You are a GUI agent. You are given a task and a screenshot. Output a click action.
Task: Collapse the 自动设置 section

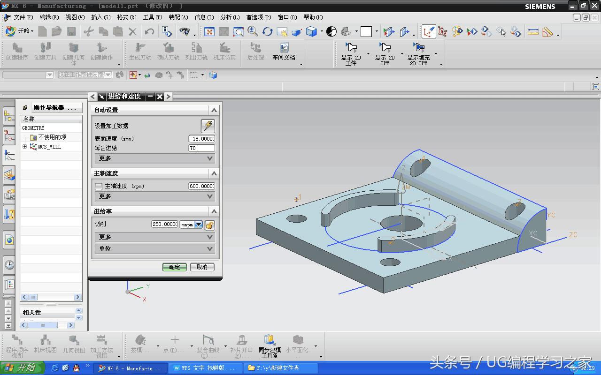[214, 110]
